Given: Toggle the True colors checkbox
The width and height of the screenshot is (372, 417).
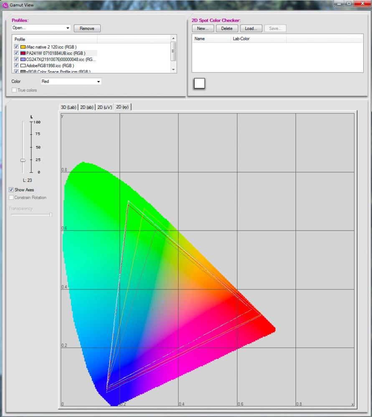Looking at the screenshot, I should 14,90.
